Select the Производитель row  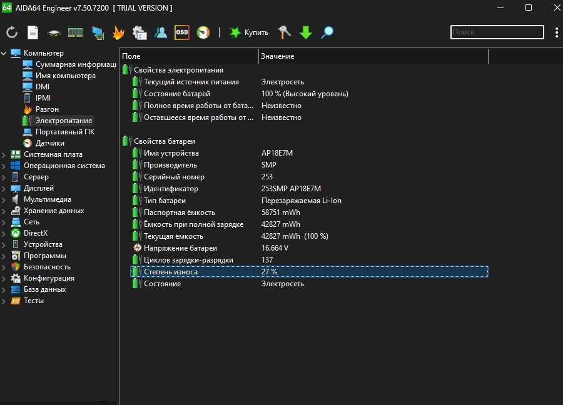pos(309,164)
